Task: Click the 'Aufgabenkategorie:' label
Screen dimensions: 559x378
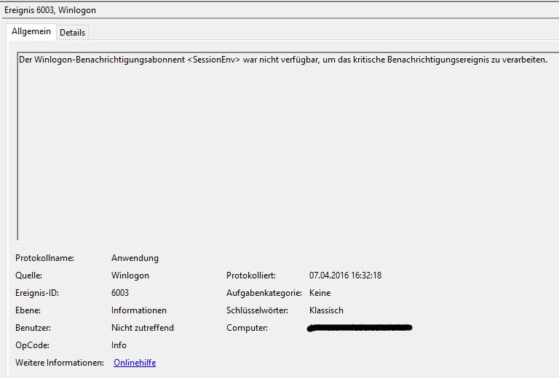Action: click(263, 293)
